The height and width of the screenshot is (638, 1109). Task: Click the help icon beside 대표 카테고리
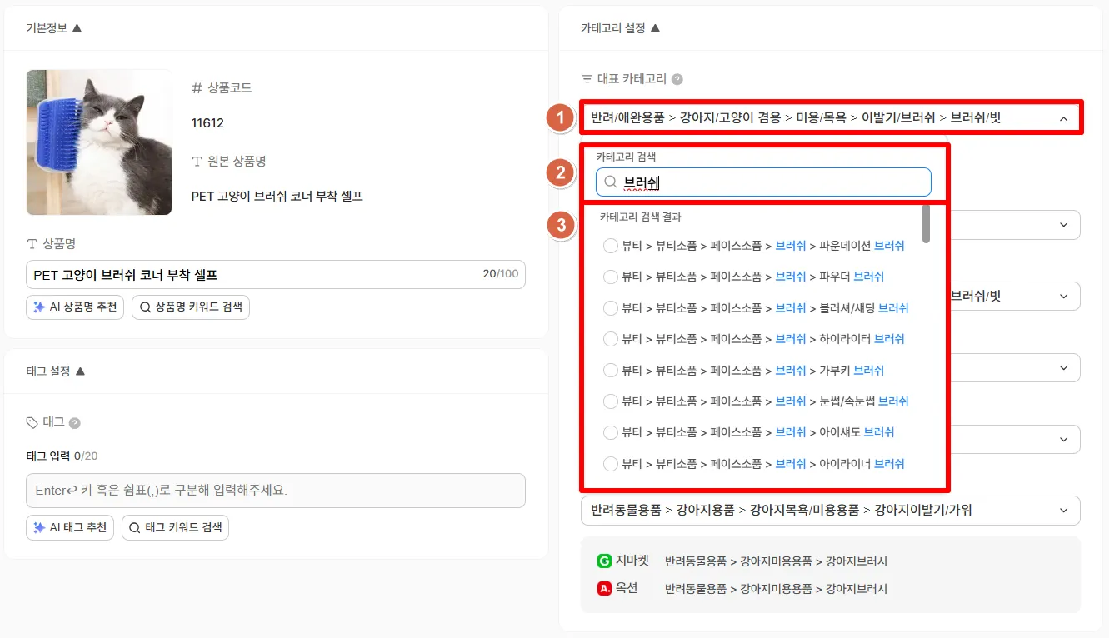pos(677,80)
